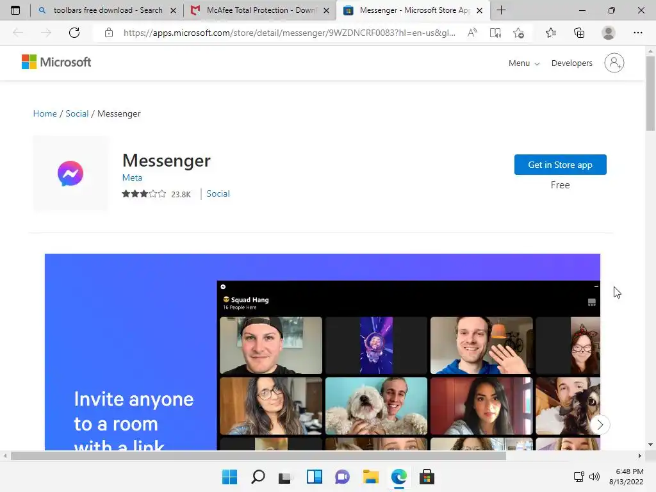Screen dimensions: 656x492
Task: Click the Messenger app icon
Action: pos(70,173)
